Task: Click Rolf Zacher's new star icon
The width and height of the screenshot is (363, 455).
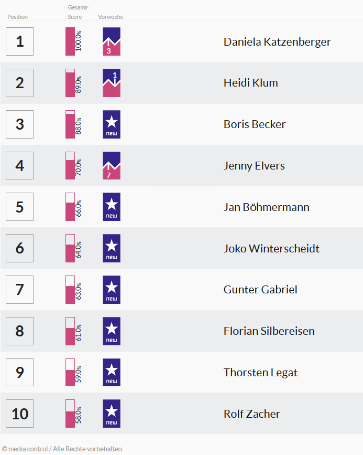Action: (112, 414)
